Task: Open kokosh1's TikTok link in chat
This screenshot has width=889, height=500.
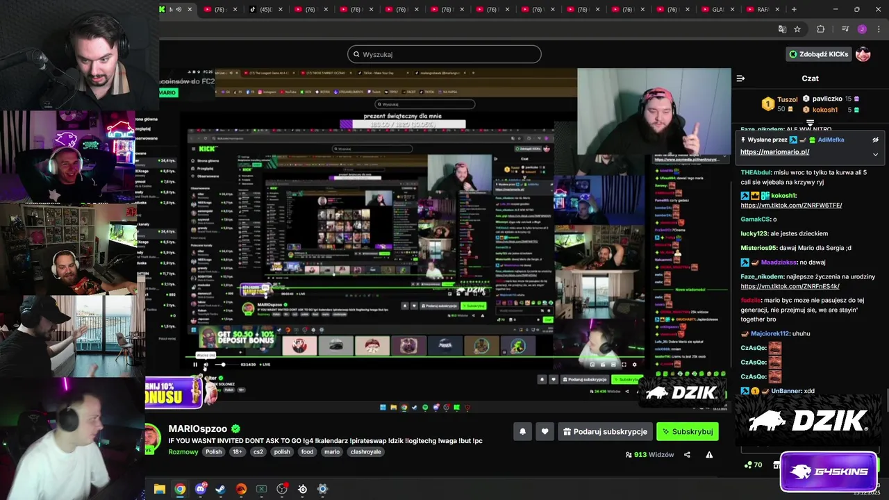Action: click(x=791, y=206)
